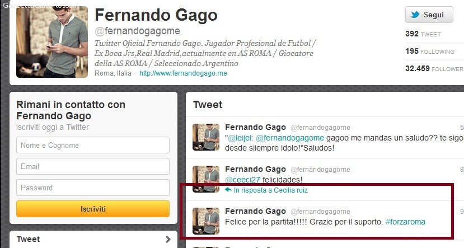View the 392 Tweet count
This screenshot has height=248, width=464.
(x=423, y=34)
